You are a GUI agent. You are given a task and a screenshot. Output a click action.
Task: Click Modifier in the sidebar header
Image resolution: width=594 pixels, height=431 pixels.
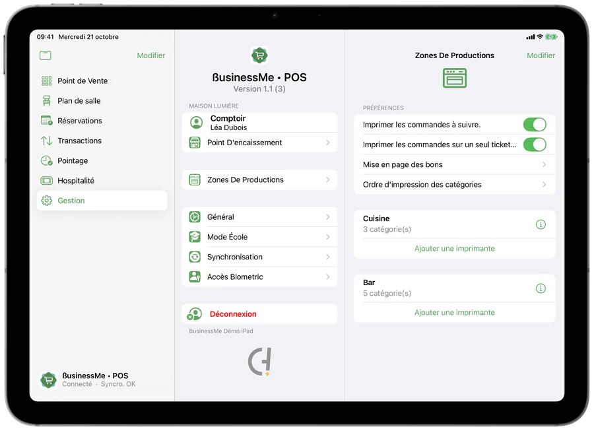pyautogui.click(x=151, y=55)
